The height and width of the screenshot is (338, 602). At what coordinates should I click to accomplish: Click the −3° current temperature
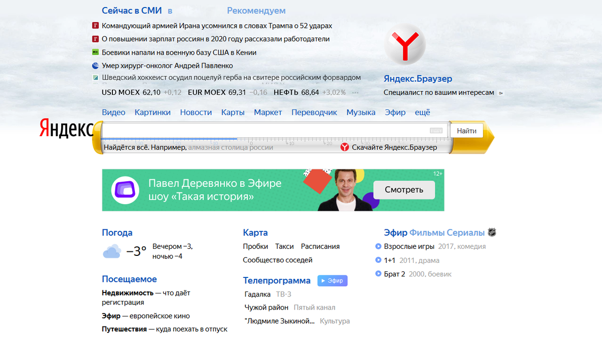(136, 251)
